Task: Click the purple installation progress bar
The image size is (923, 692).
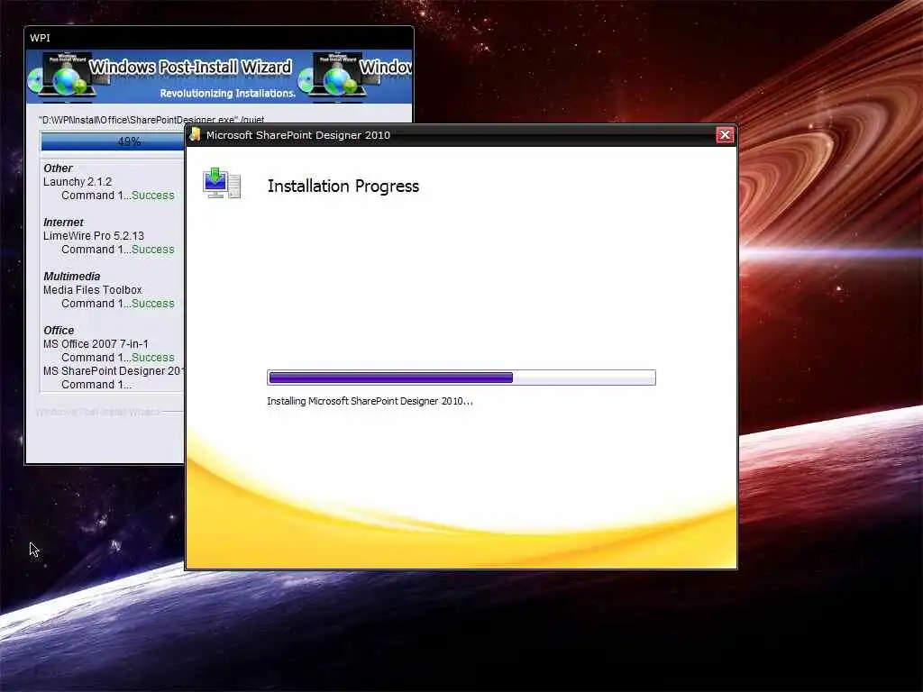Action: pyautogui.click(x=461, y=378)
